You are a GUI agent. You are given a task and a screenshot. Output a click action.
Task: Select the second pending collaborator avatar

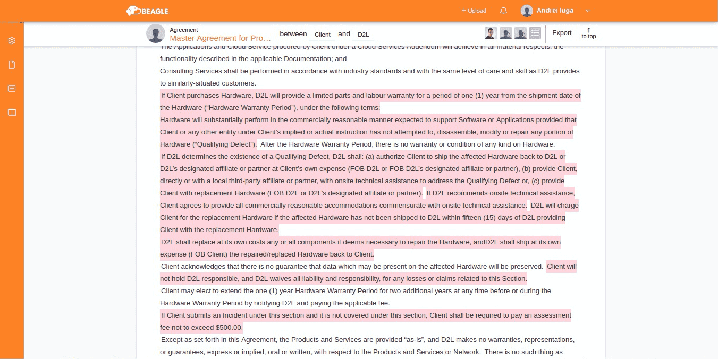click(x=520, y=33)
